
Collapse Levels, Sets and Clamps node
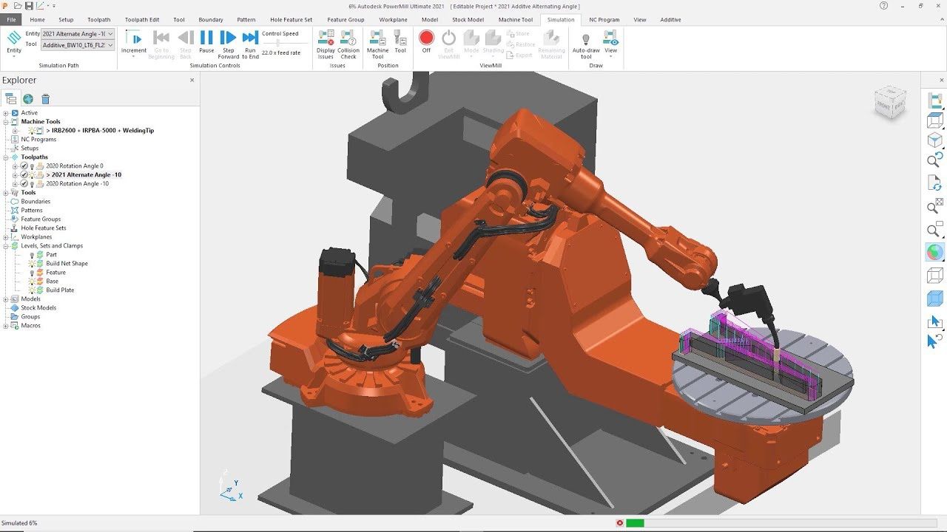click(x=6, y=245)
